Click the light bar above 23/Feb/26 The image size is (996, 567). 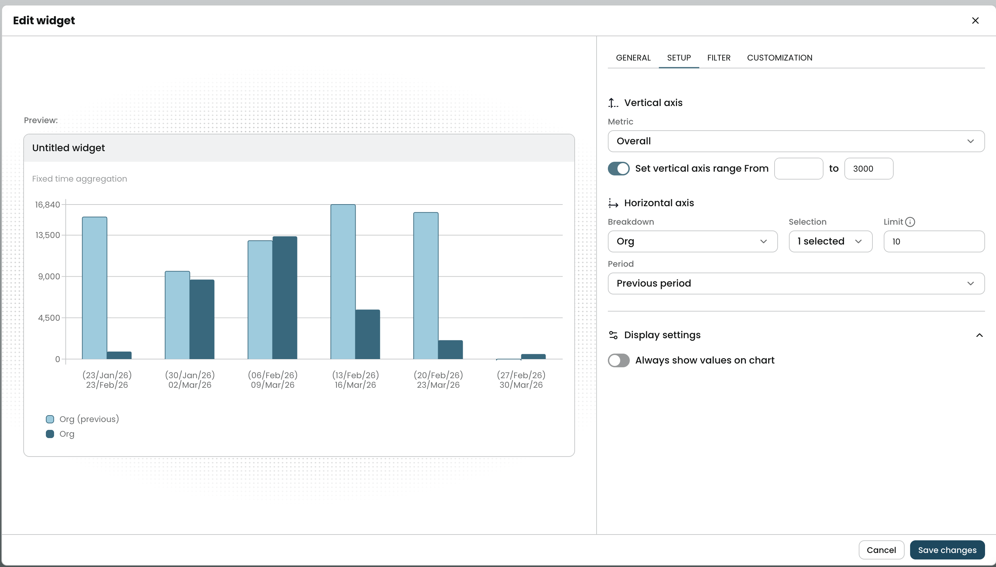94,288
